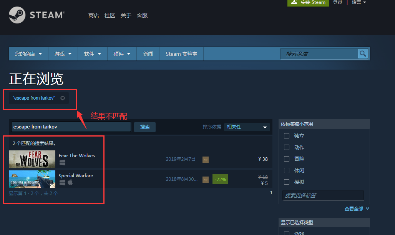This screenshot has width=395, height=235.
Task: Click the review icon on Fear The Wolves row
Action: tap(206, 159)
